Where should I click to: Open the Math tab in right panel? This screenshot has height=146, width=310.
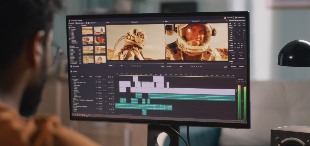(x=235, y=24)
